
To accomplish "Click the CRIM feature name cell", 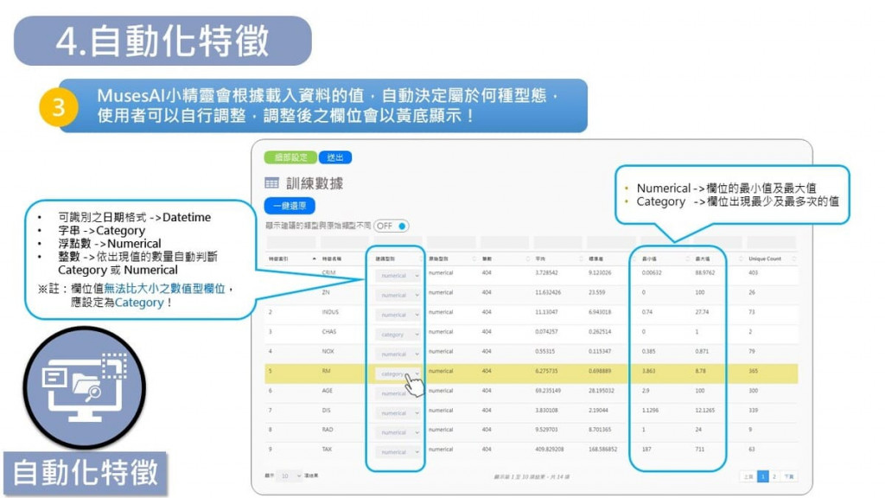I will [328, 272].
